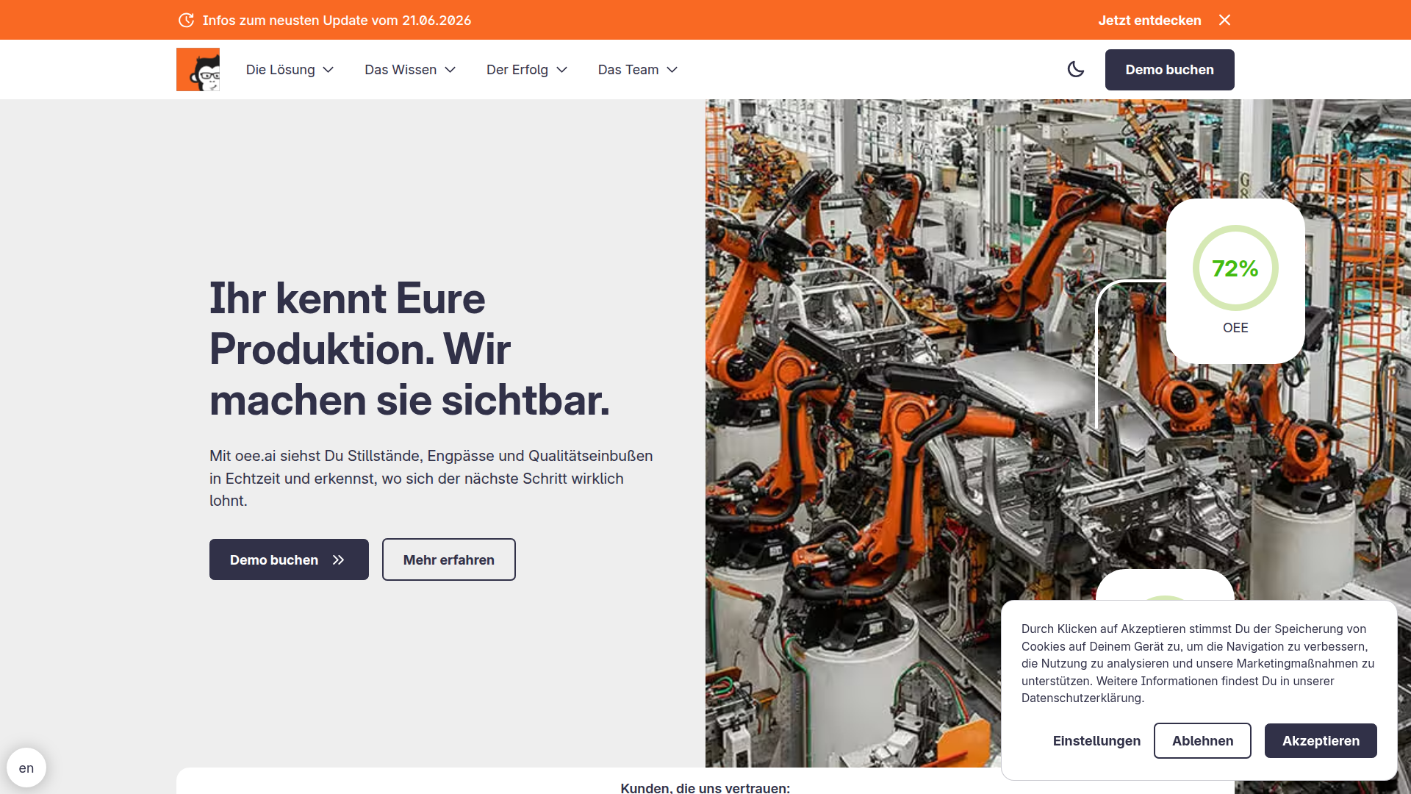Viewport: 1411px width, 794px height.
Task: Click chevron next to 'Der Erfolg'
Action: (562, 70)
